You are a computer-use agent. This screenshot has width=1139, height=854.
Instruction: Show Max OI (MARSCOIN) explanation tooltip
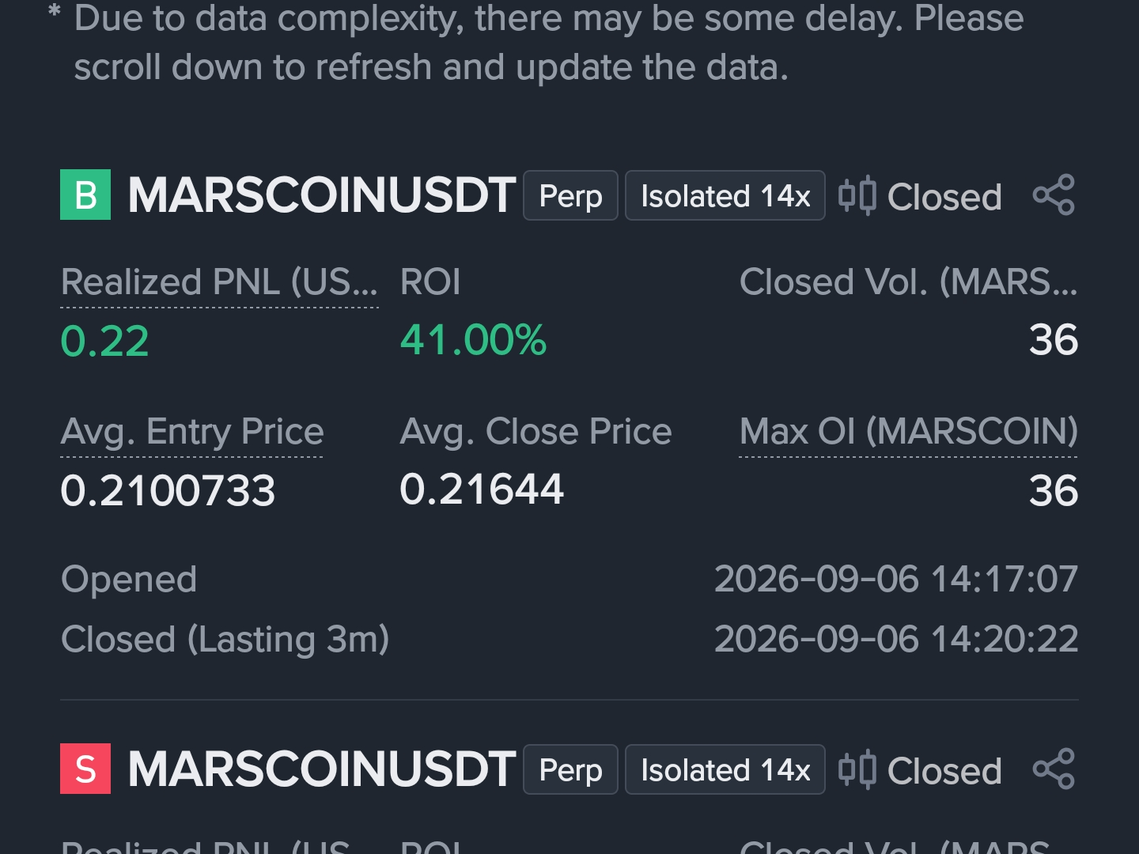click(x=909, y=432)
